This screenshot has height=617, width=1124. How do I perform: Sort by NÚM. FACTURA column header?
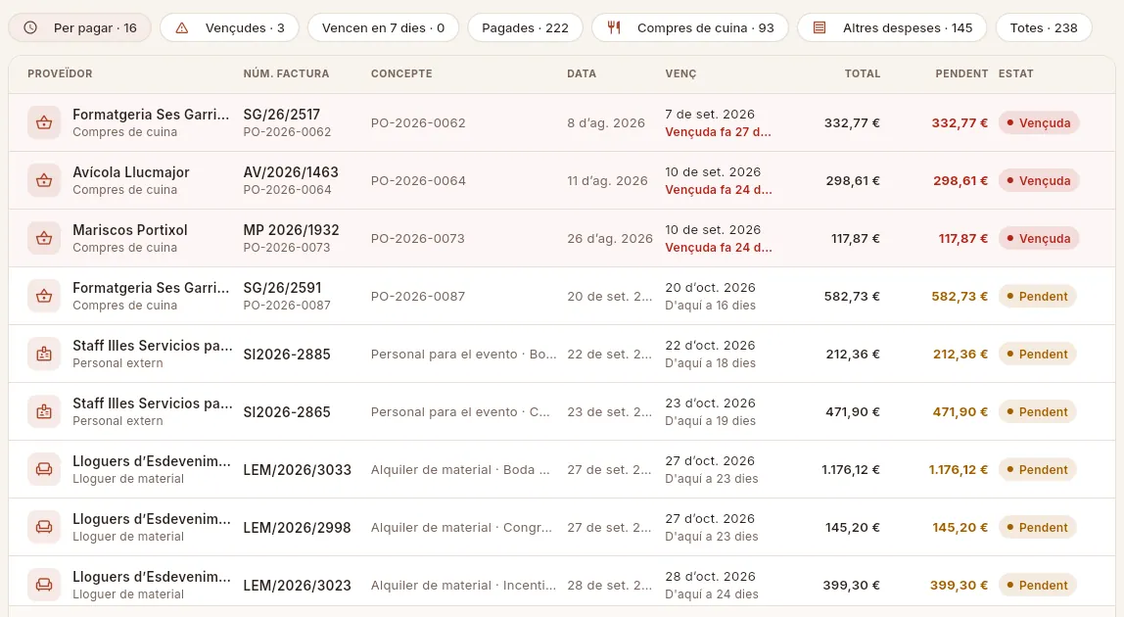[286, 73]
